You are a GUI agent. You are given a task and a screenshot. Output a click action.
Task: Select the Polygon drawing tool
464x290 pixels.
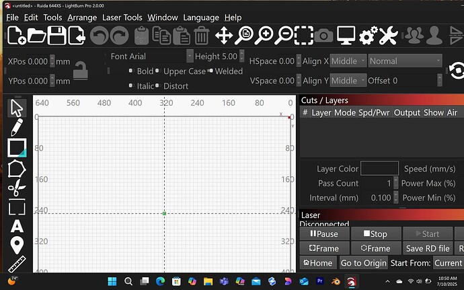pyautogui.click(x=17, y=169)
